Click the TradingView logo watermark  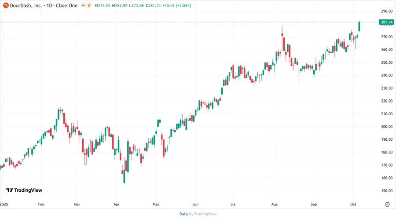tap(24, 190)
